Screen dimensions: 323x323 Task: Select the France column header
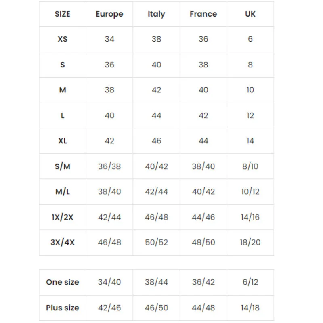203,14
